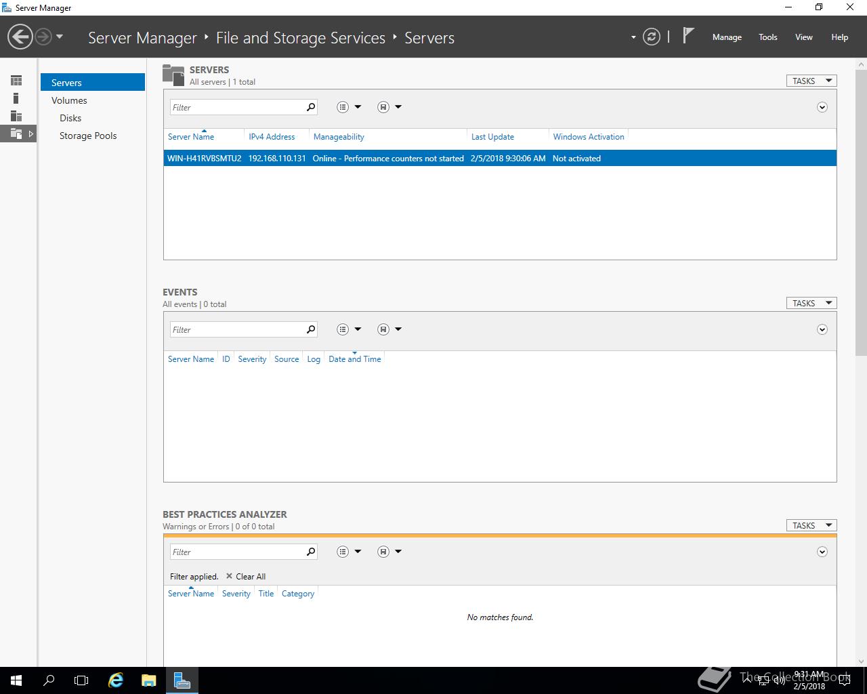
Task: Open Task View from taskbar
Action: [x=81, y=680]
